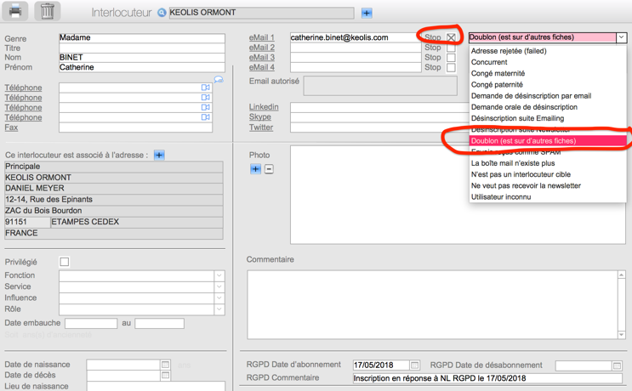Screen dimensions: 632x391
Task: Choose 'Utilisateur inconnu' from the list
Action: (501, 196)
